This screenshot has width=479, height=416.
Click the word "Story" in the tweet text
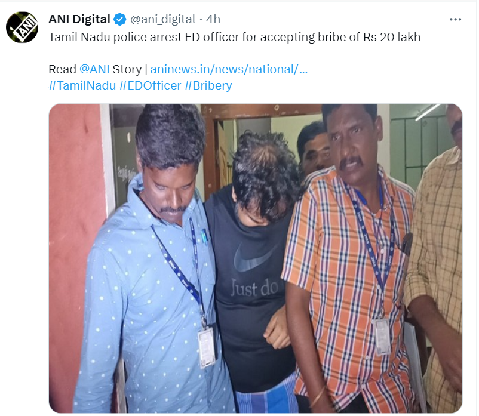(127, 69)
